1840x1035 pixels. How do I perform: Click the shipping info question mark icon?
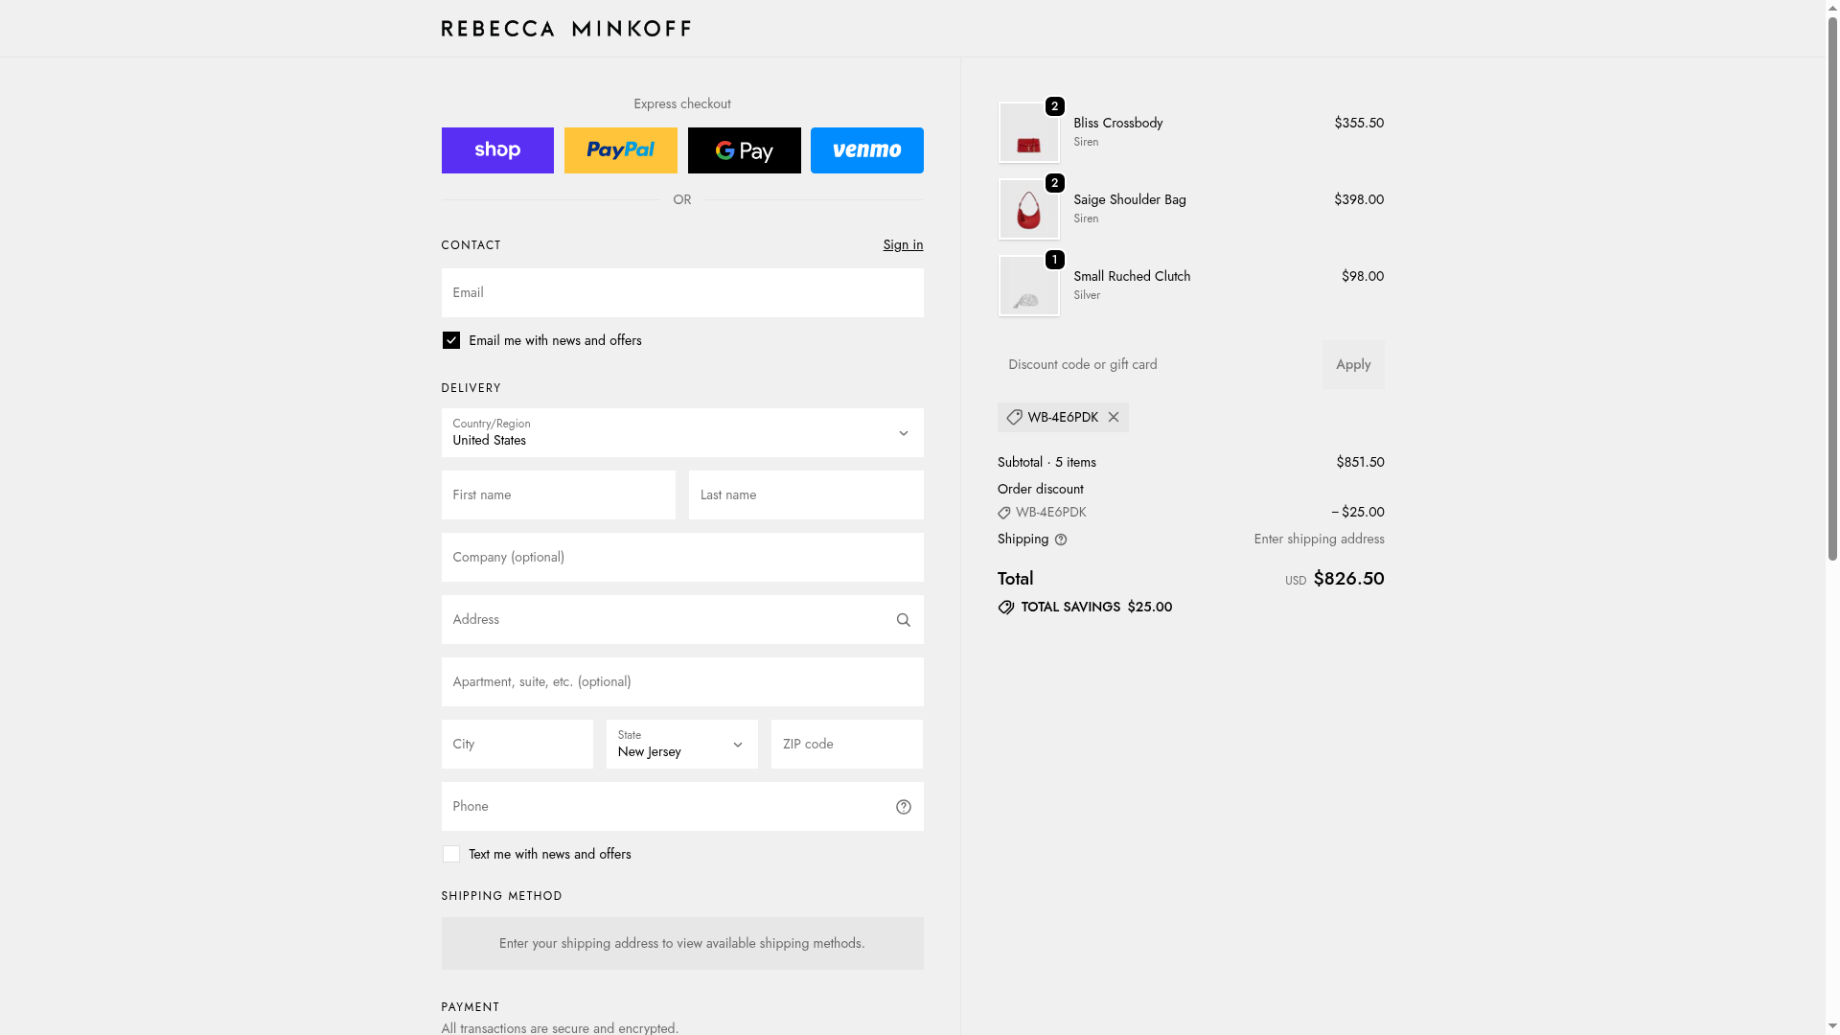pyautogui.click(x=1061, y=540)
